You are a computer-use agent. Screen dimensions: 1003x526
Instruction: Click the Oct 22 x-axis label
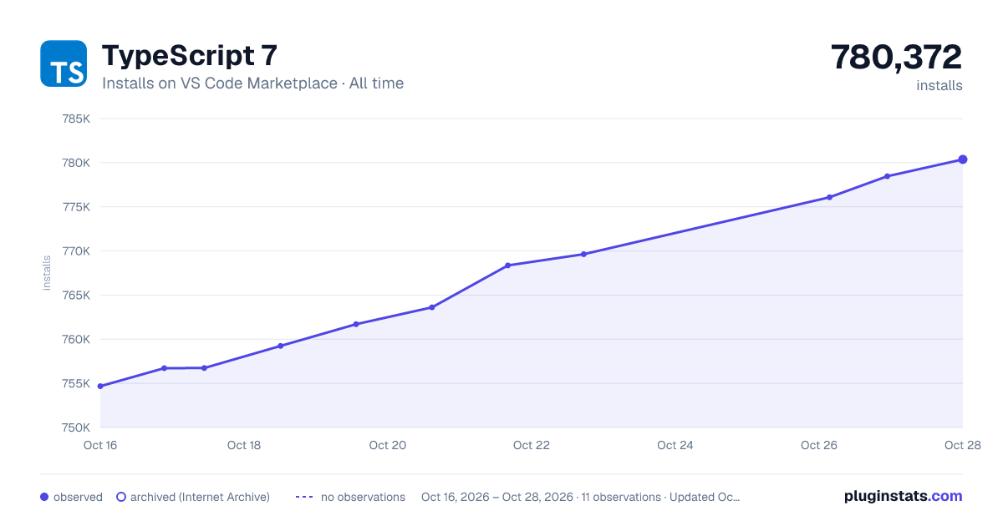pos(532,445)
